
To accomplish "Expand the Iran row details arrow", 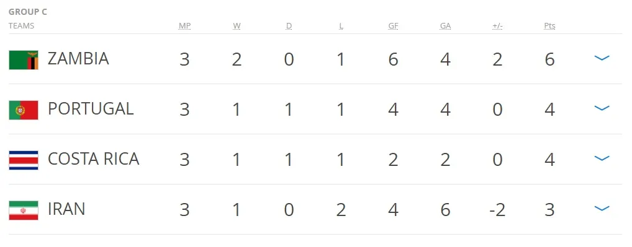I will [x=602, y=209].
